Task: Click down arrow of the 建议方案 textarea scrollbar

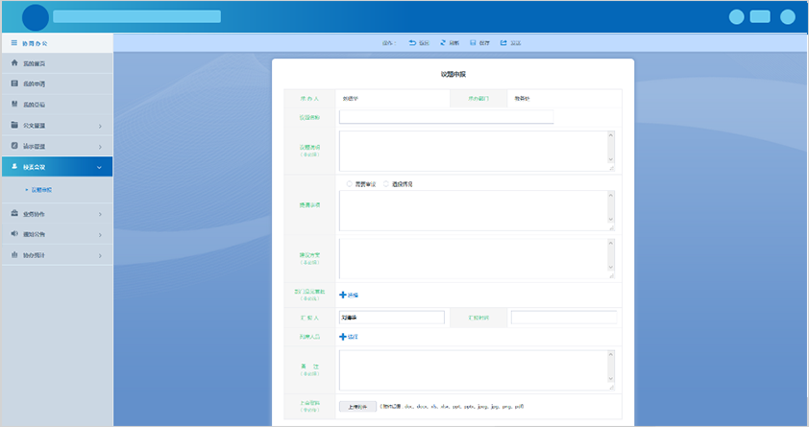Action: (x=611, y=267)
